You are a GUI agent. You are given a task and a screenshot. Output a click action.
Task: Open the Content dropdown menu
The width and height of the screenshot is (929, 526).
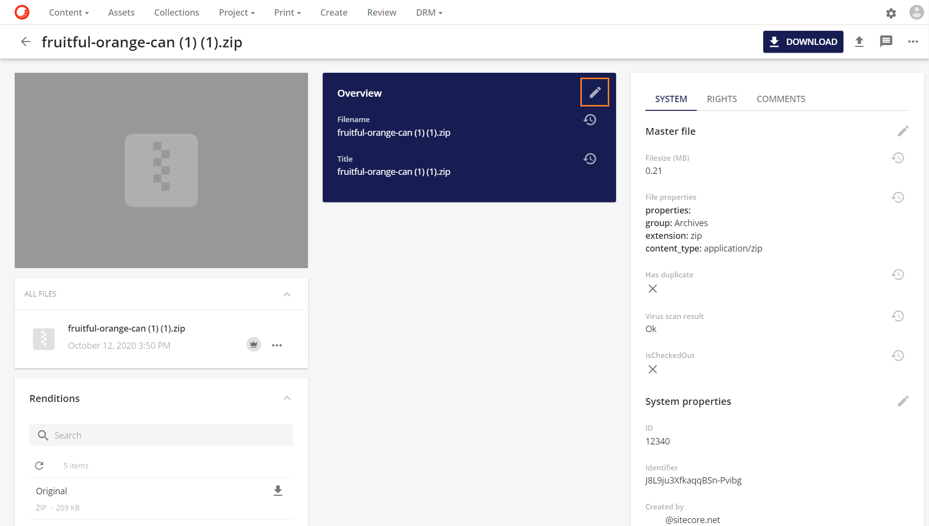pyautogui.click(x=68, y=13)
